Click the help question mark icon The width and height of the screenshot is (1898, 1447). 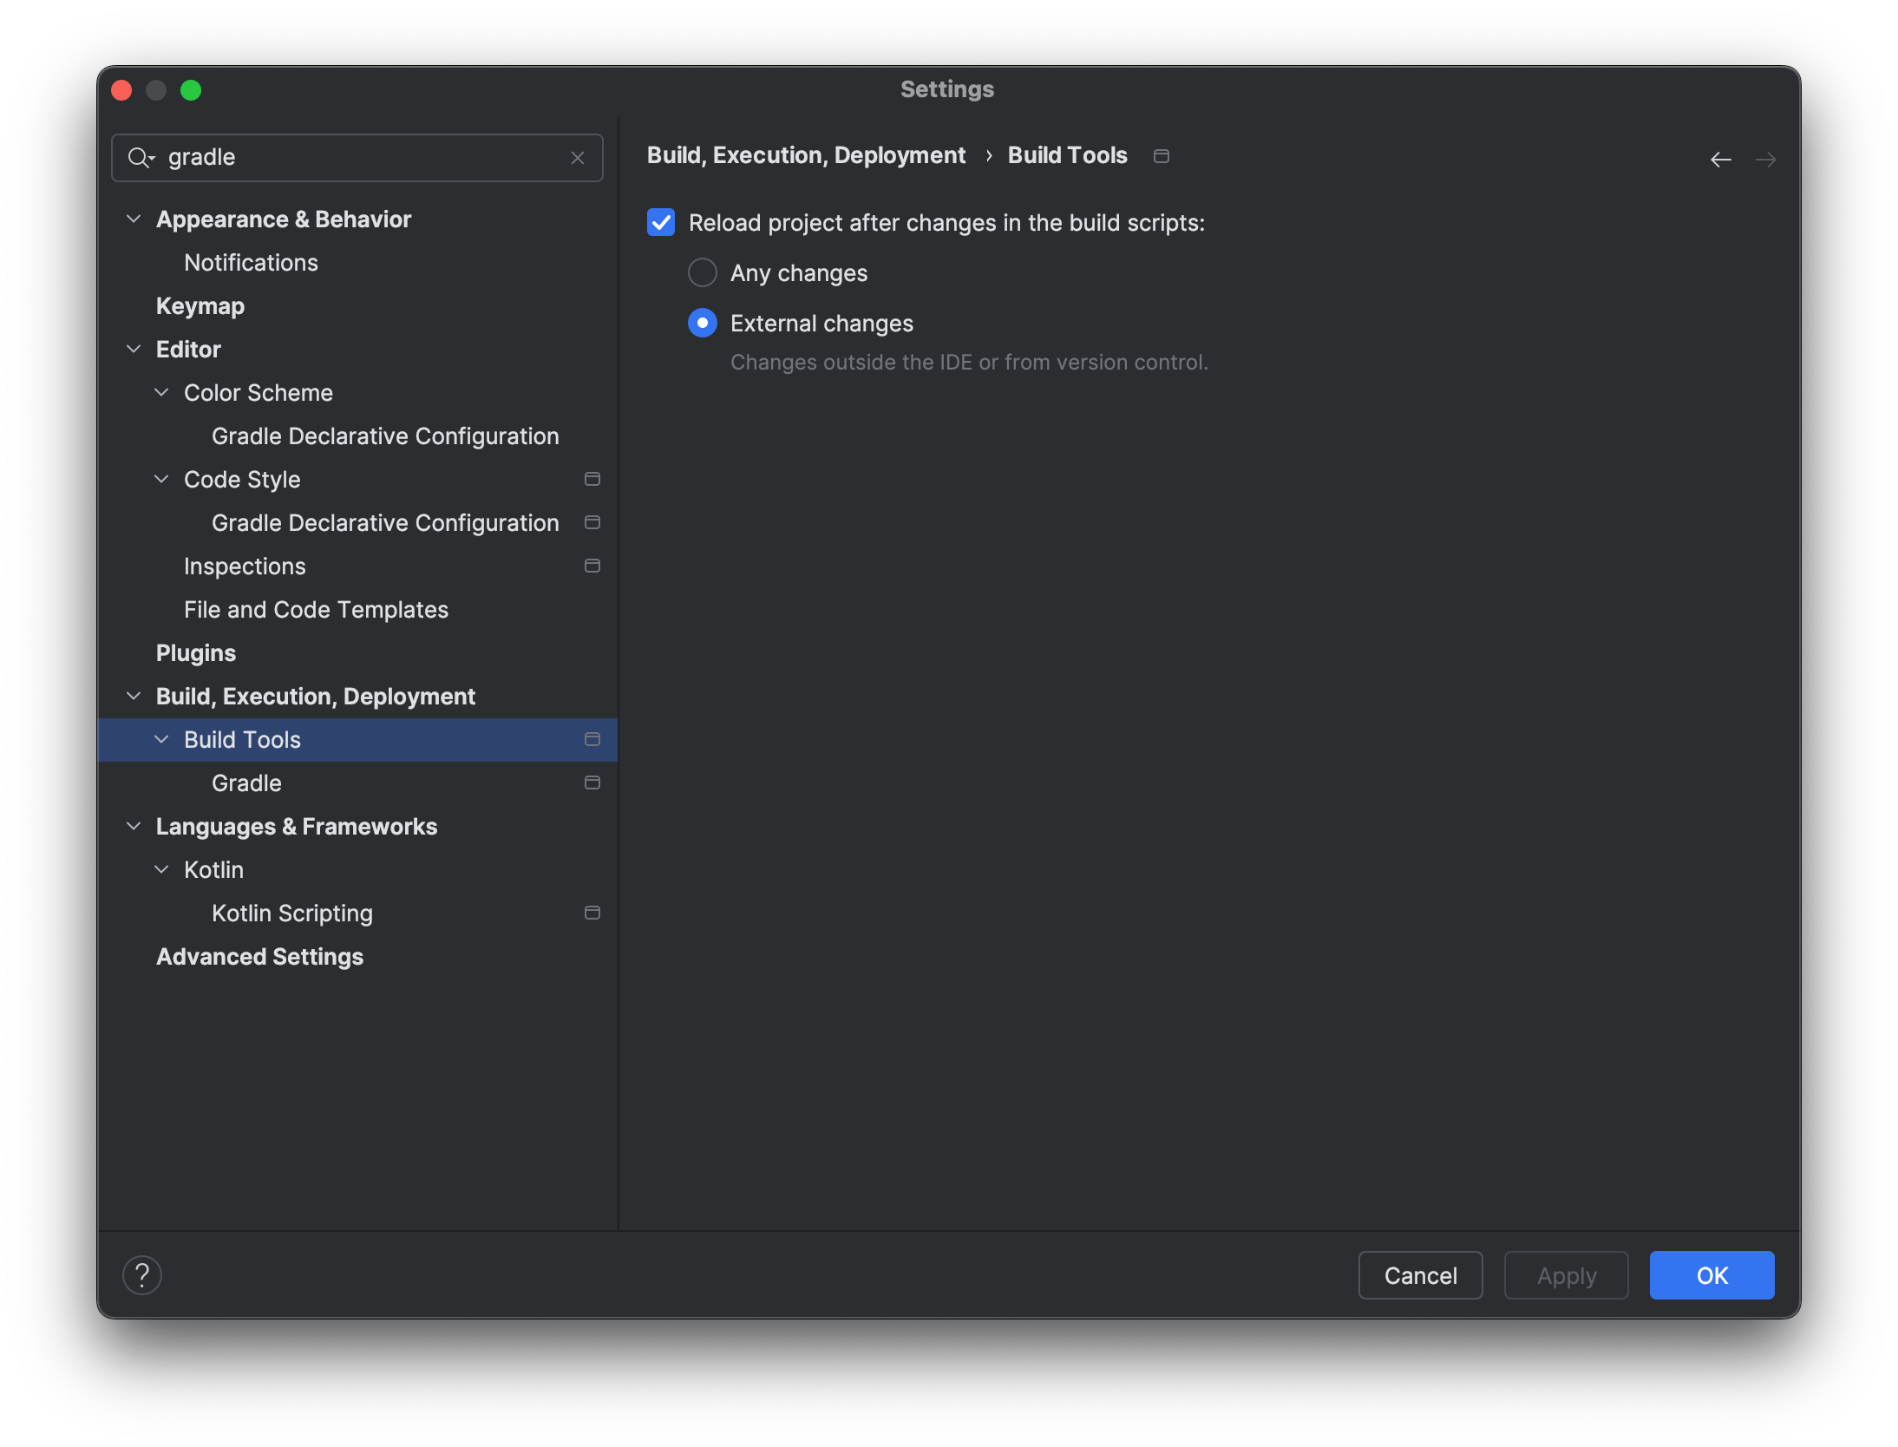tap(142, 1274)
